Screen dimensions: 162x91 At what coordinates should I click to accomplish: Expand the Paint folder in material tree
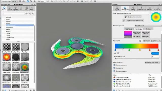point(5,29)
